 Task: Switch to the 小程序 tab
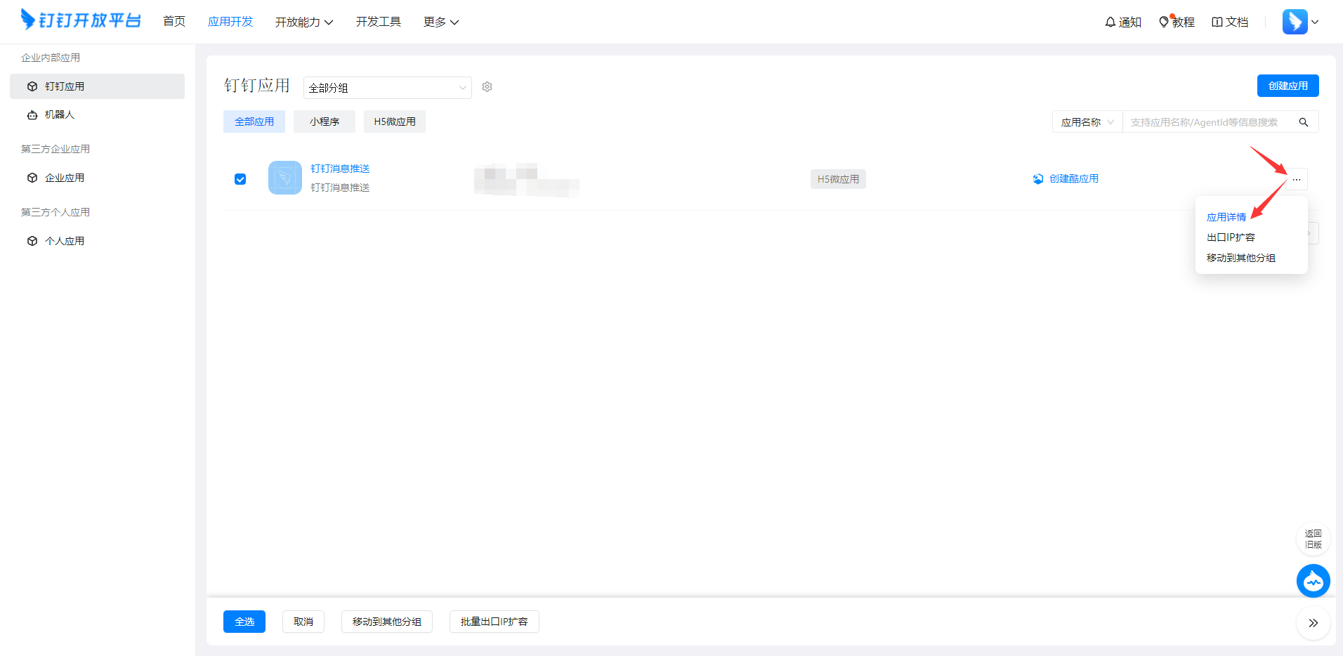point(325,122)
